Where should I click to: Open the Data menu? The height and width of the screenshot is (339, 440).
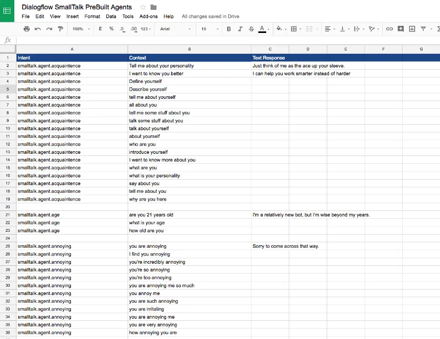click(111, 16)
